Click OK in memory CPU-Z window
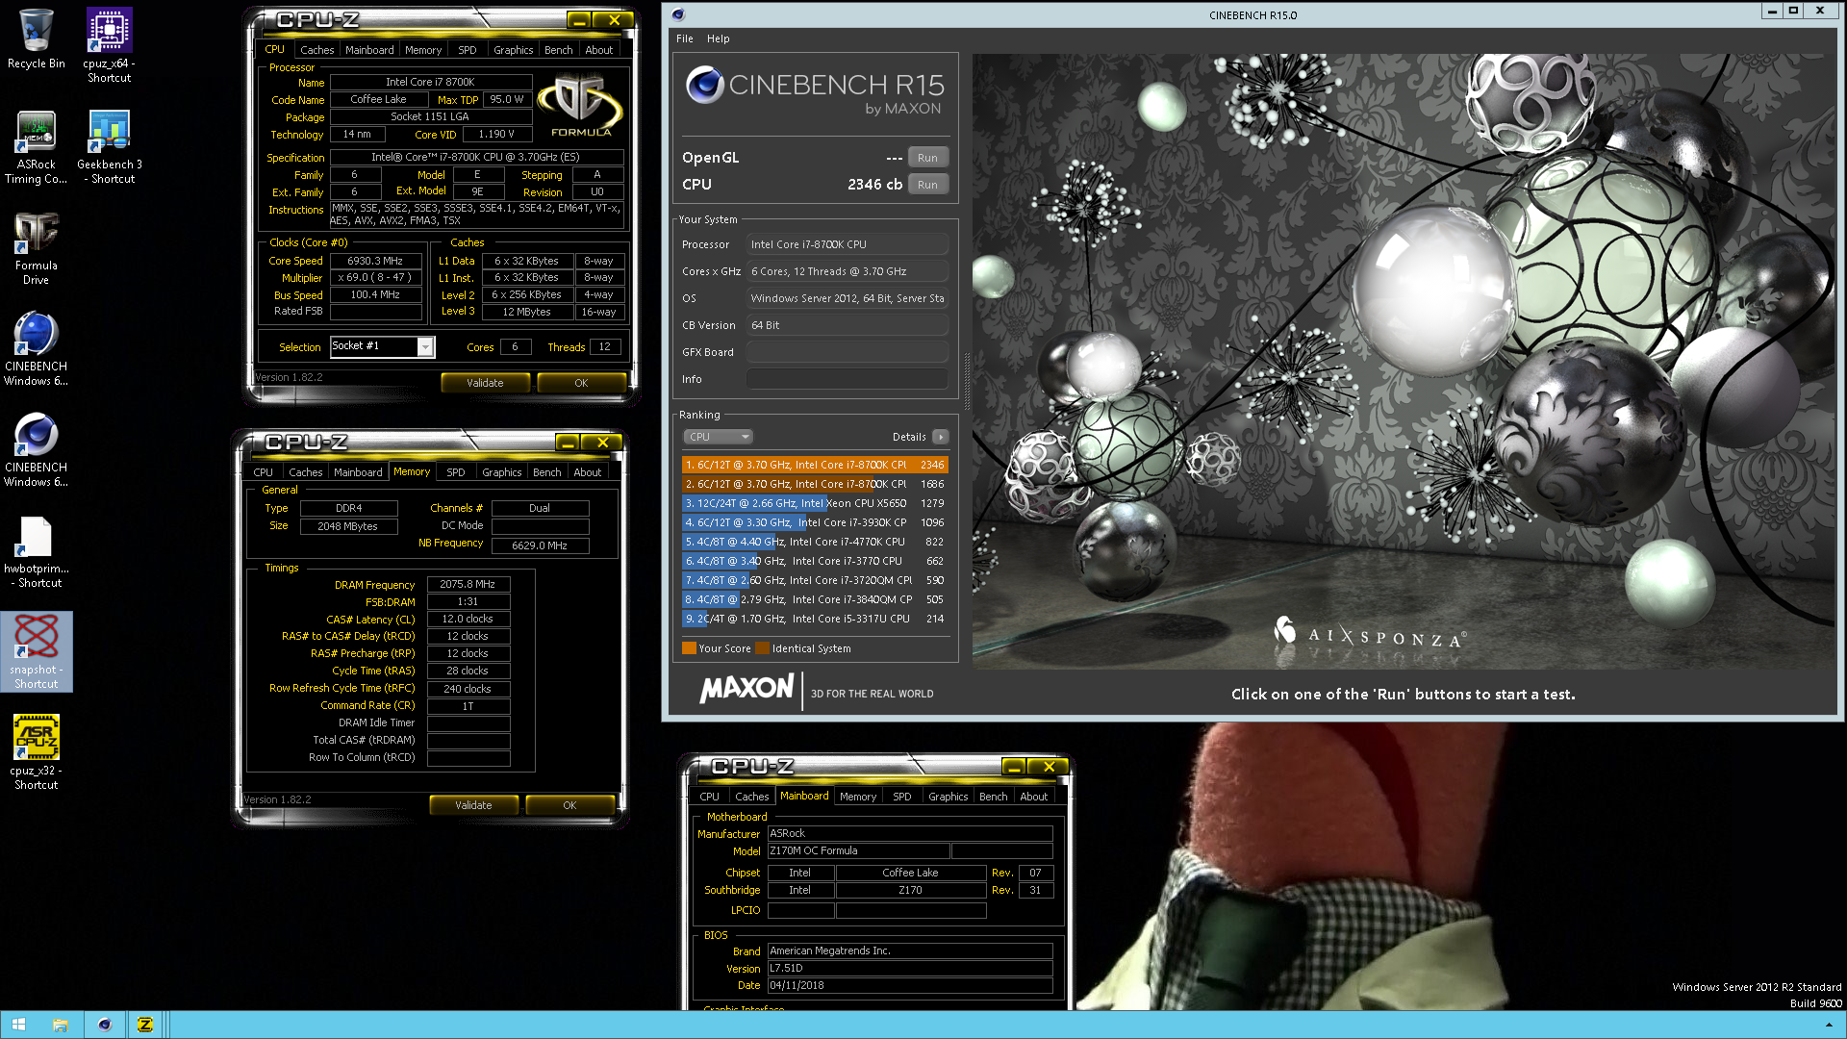 [x=569, y=805]
